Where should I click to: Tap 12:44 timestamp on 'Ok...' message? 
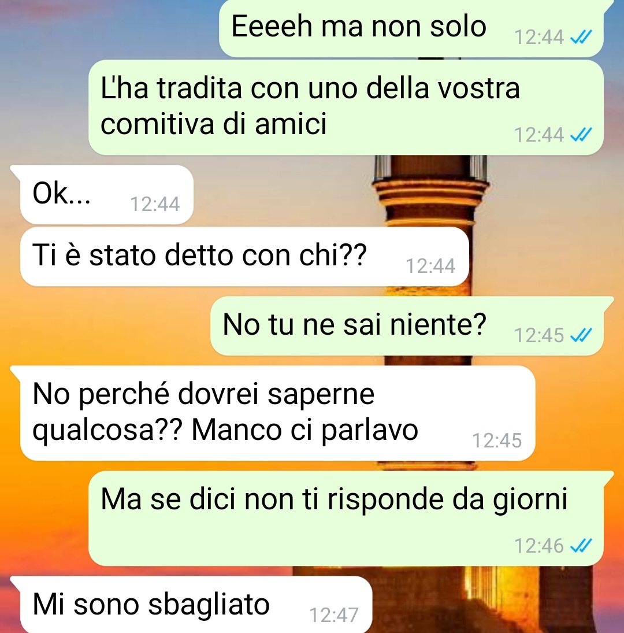(x=155, y=204)
